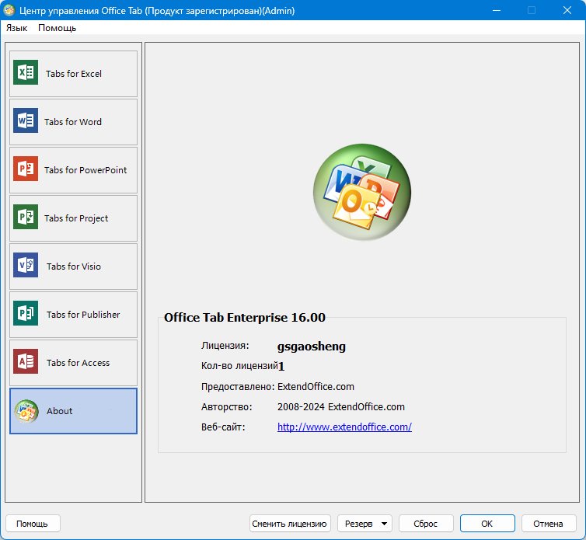The height and width of the screenshot is (540, 586).
Task: Click the large Office Tab logo
Action: [x=361, y=192]
